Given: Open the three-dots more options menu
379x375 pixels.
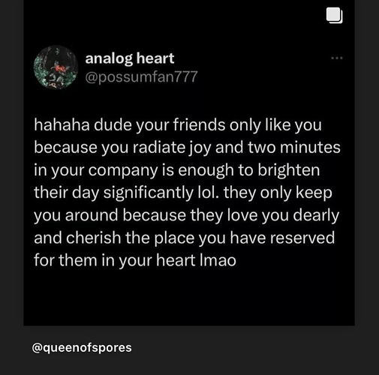Looking at the screenshot, I should click(x=337, y=58).
